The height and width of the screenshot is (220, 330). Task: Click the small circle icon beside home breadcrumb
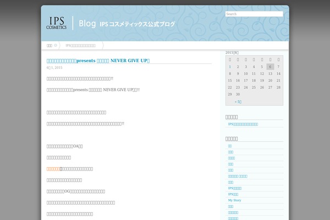pos(56,45)
